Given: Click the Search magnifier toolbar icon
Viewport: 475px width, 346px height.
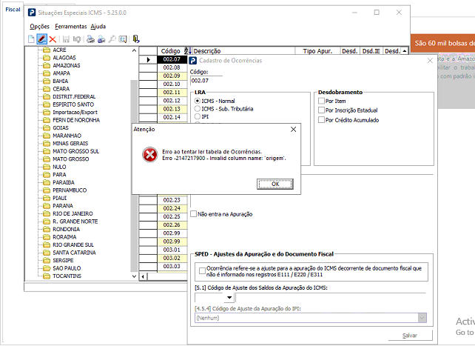Looking at the screenshot, I should click(x=112, y=39).
